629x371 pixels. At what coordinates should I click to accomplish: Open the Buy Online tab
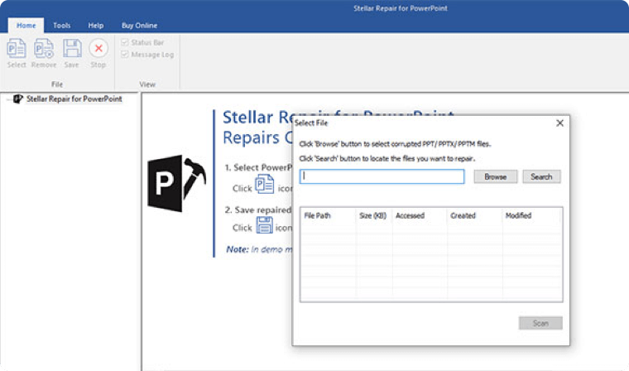coord(138,26)
